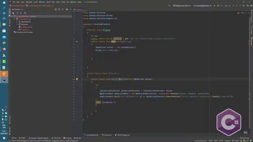This screenshot has height=142, width=253.
Task: Start debugging with the green bug icon
Action: (x=218, y=6)
